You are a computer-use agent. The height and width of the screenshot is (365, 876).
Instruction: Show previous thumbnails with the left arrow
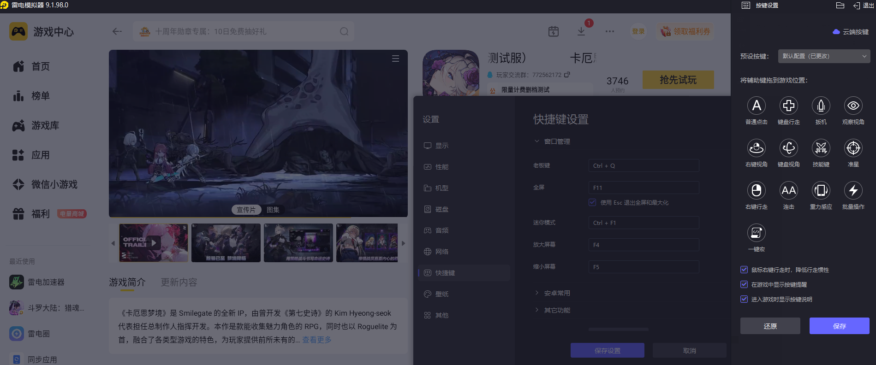tap(113, 243)
